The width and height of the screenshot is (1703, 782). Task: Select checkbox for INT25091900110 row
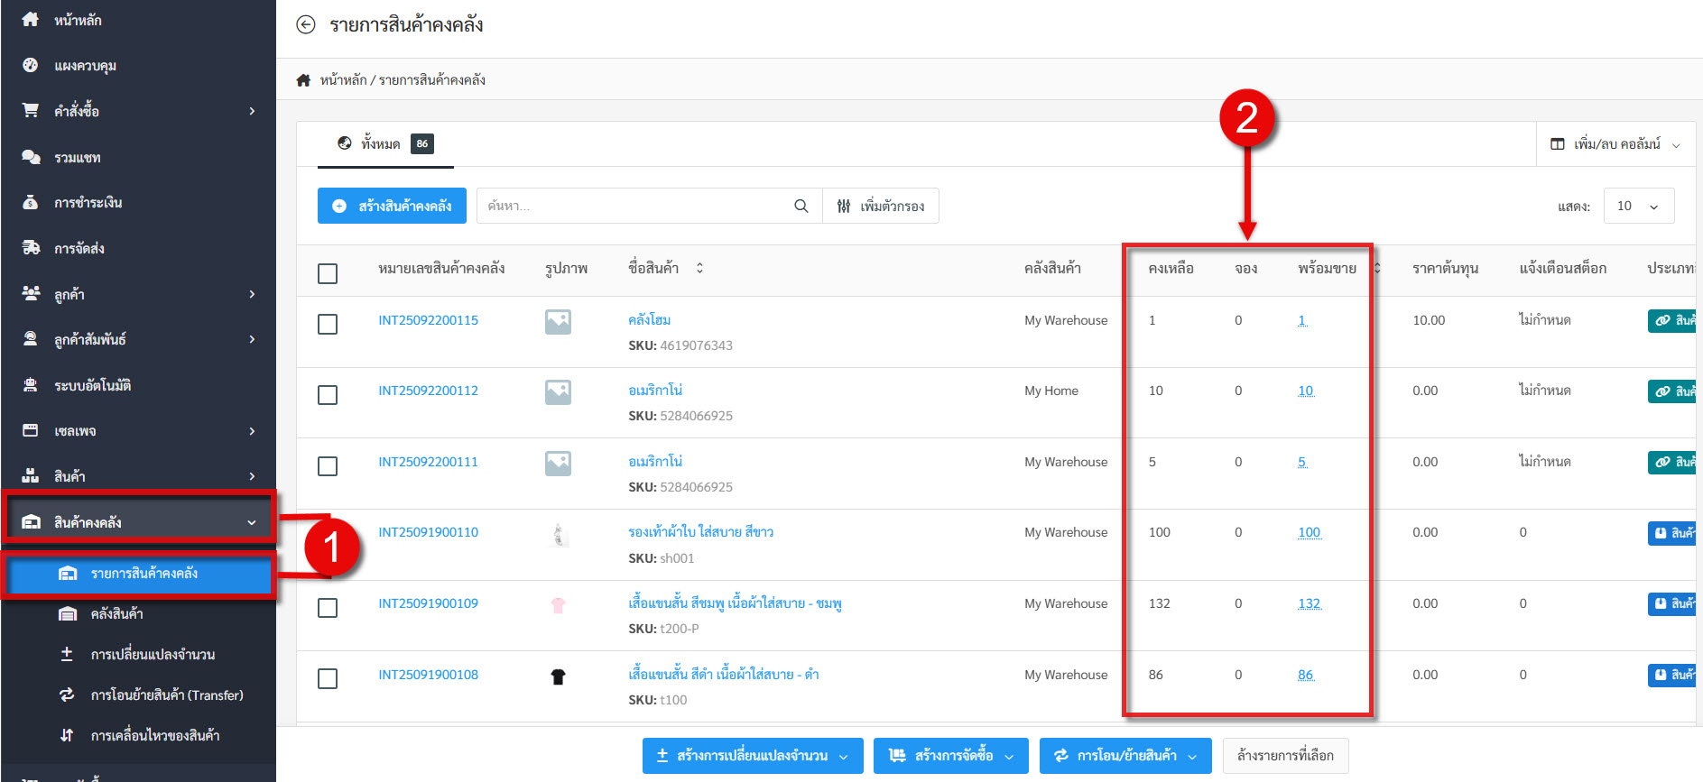(328, 537)
